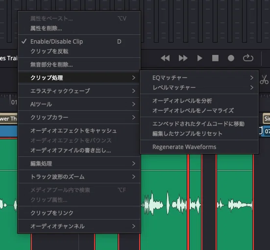The height and width of the screenshot is (250, 270).
Task: Start playback with the play button
Action: click(x=200, y=58)
